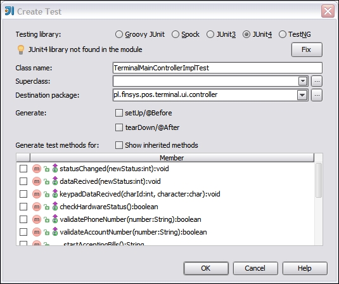Check the keypadDataRecived method checkbox
339x284 pixels.
pyautogui.click(x=23, y=194)
